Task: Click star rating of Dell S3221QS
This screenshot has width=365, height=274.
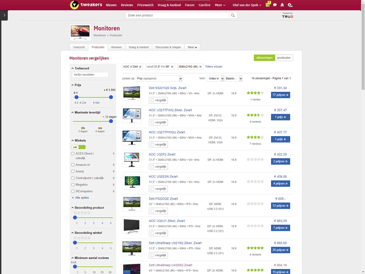Action: (x=255, y=93)
